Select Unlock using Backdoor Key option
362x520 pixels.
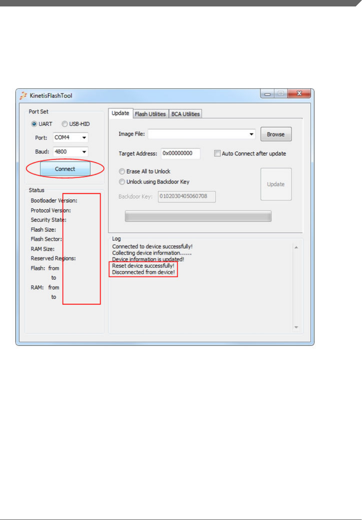tap(122, 182)
